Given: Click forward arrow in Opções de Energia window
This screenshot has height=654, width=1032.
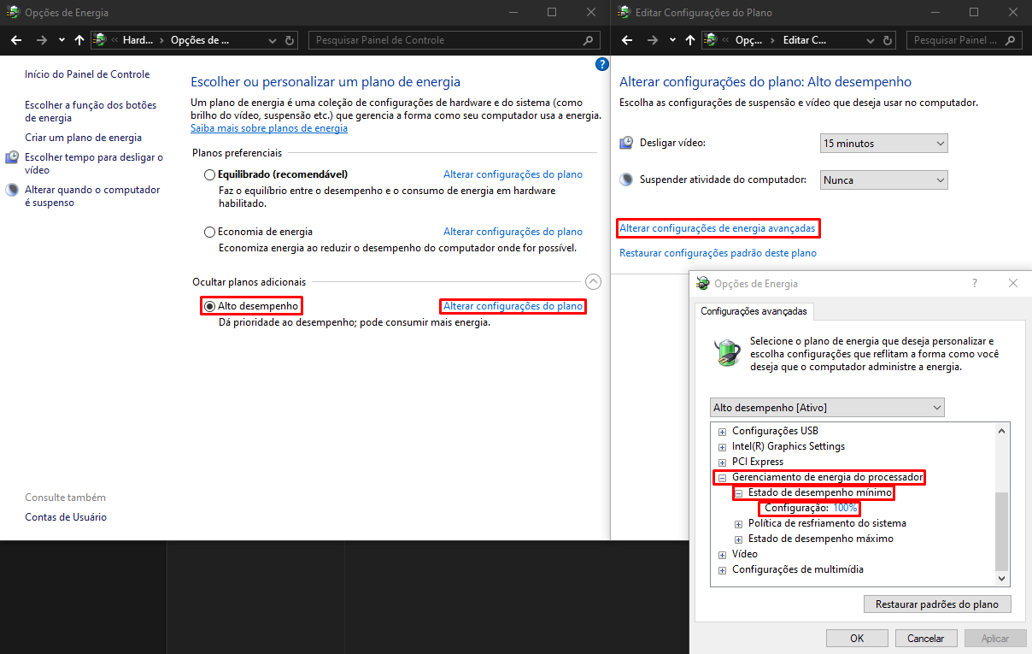Looking at the screenshot, I should (42, 40).
